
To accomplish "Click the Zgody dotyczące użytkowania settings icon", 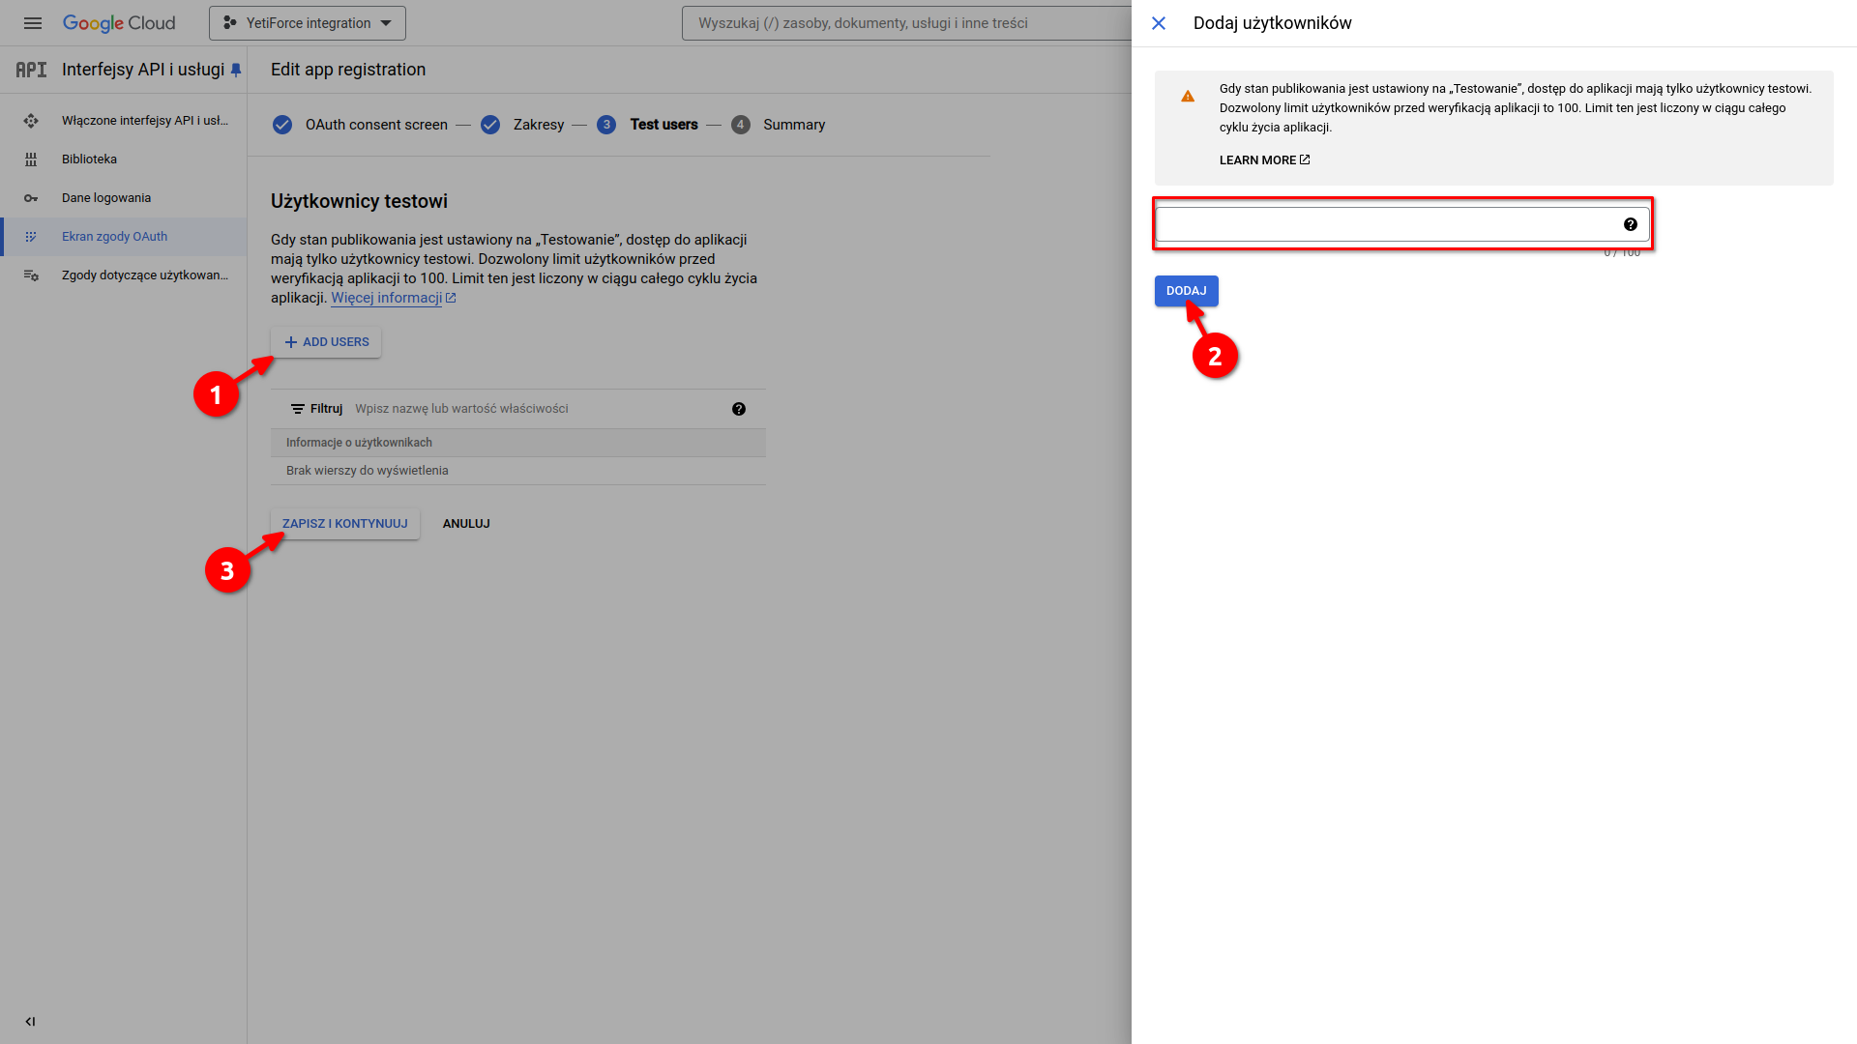I will click(x=31, y=275).
